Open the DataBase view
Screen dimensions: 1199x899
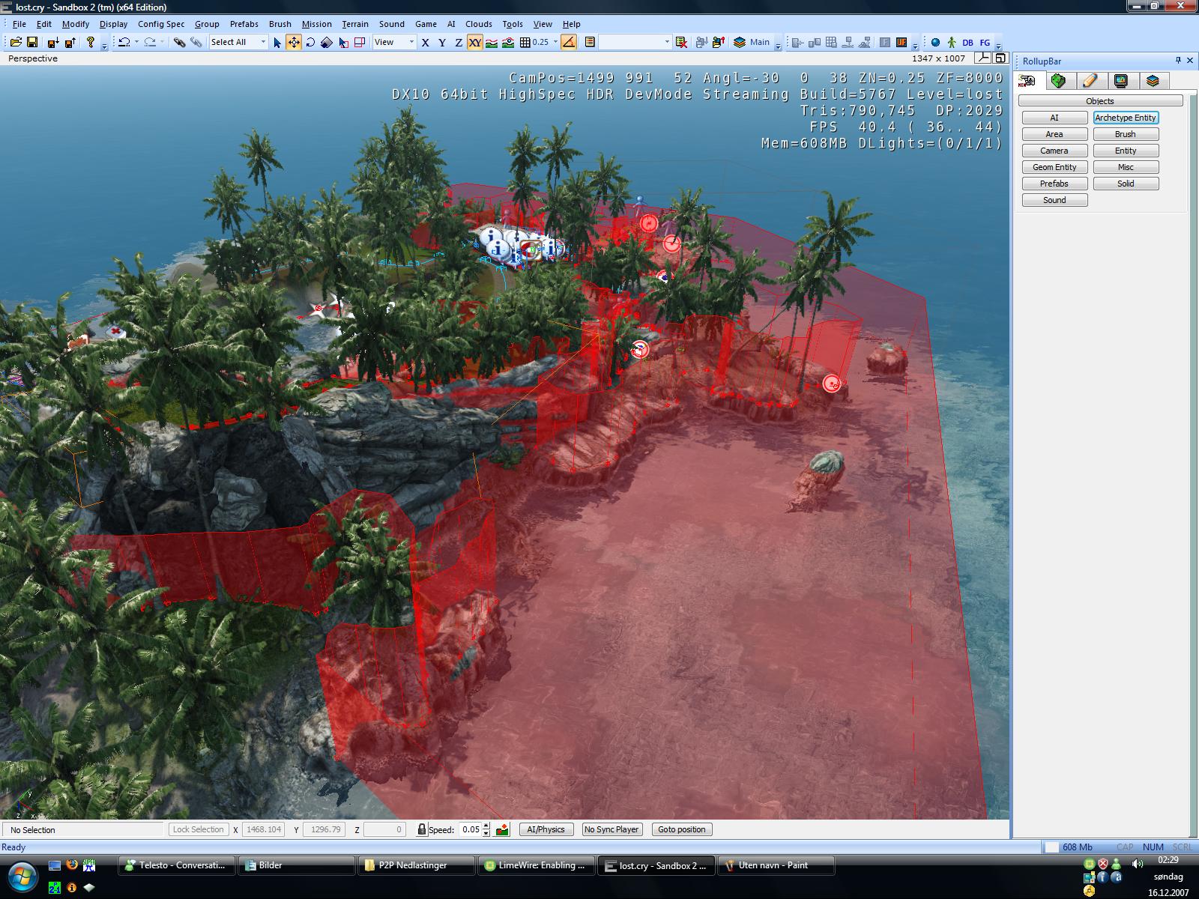(x=968, y=42)
